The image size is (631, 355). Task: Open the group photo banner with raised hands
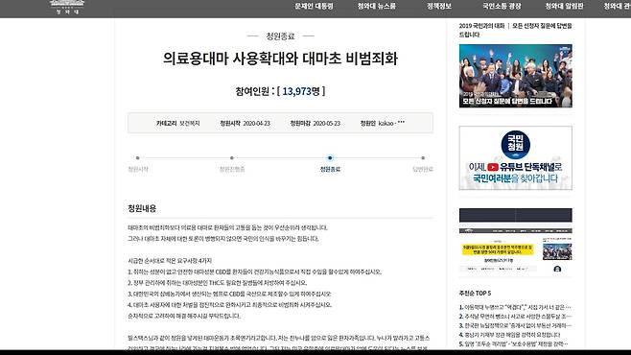(516, 76)
